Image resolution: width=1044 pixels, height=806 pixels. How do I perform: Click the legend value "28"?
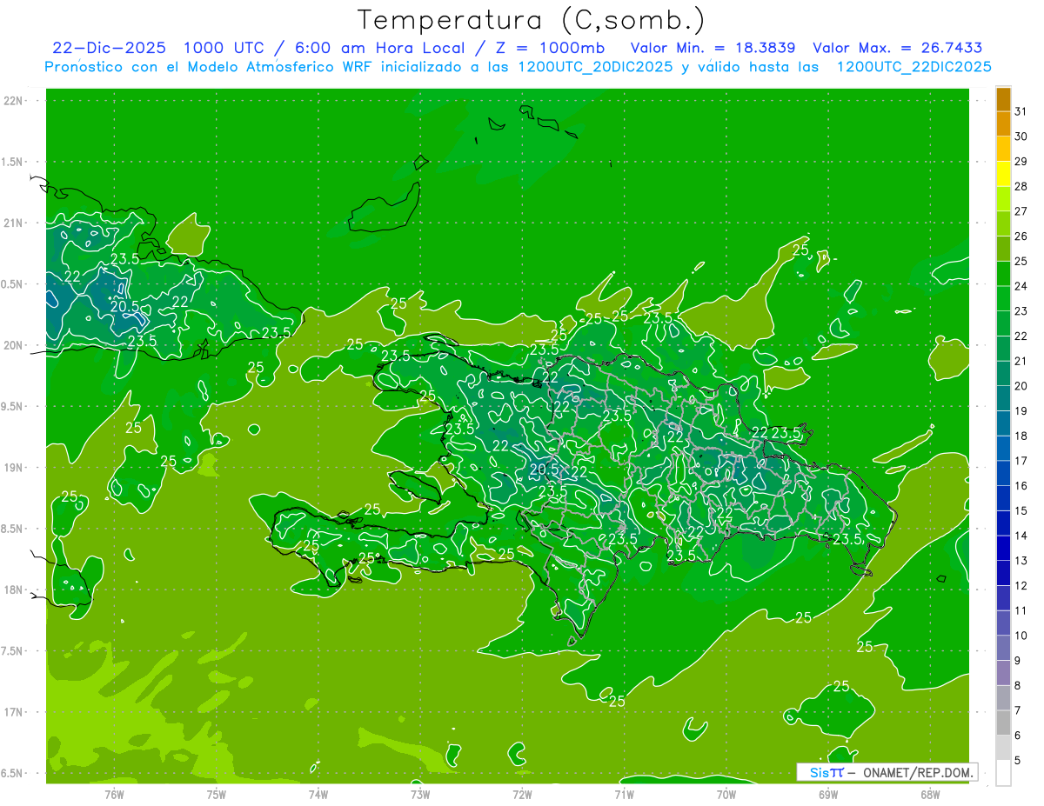click(1021, 186)
